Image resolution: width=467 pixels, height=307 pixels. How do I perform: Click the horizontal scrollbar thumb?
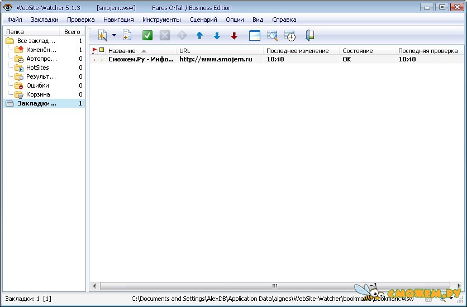click(274, 286)
